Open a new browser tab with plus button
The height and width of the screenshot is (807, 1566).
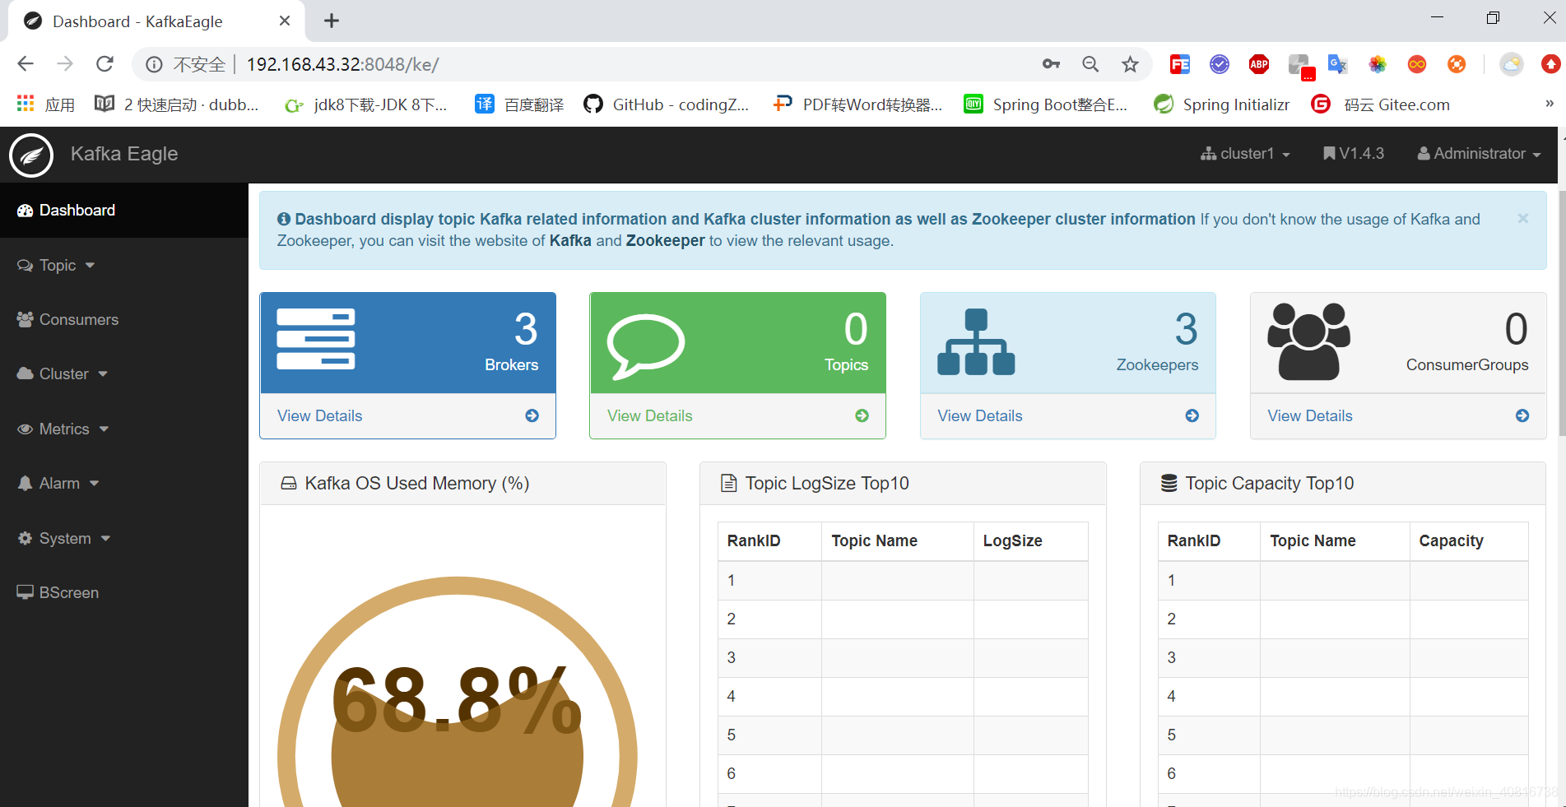[x=332, y=21]
